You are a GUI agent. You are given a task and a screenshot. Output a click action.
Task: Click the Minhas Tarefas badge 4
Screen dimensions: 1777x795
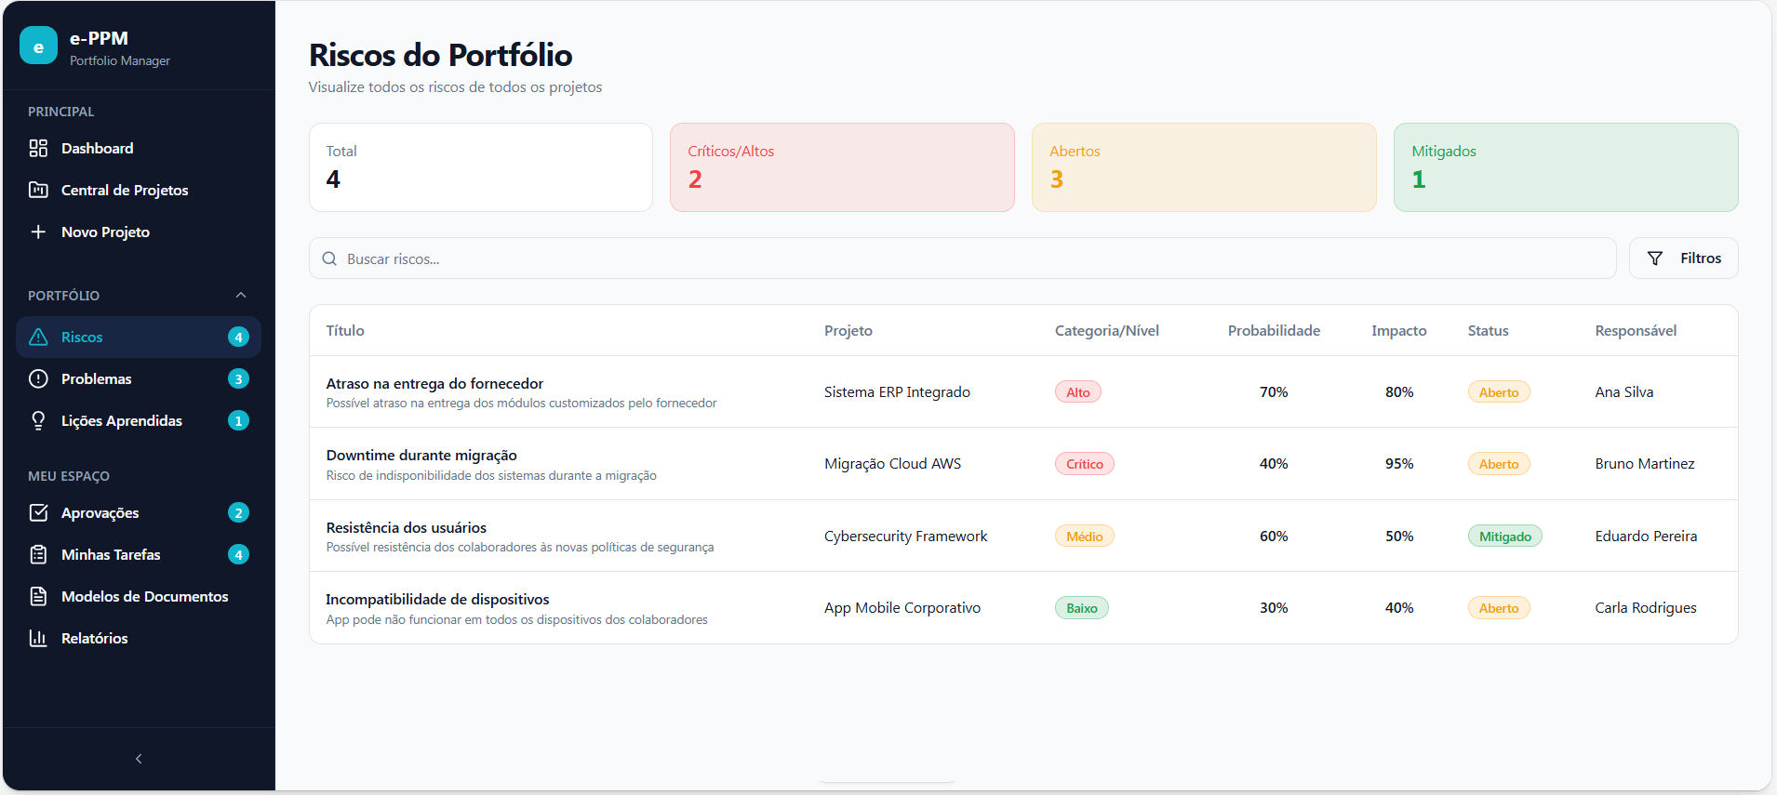tap(238, 554)
